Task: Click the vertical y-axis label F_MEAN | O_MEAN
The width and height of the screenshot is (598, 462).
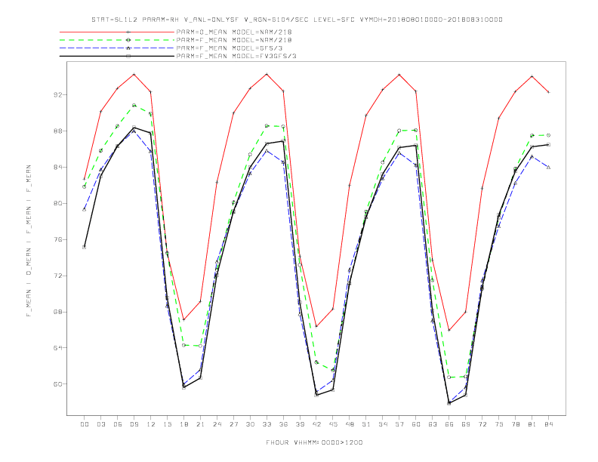Action: coord(29,241)
